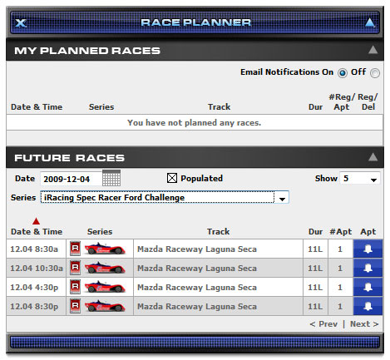Select Email Notifications On radio button
This screenshot has height=360, width=390.
tap(343, 73)
